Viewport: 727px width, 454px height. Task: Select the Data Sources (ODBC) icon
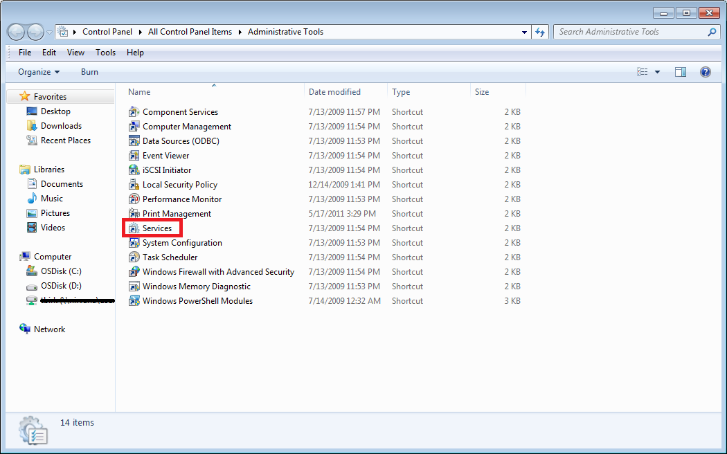(134, 140)
